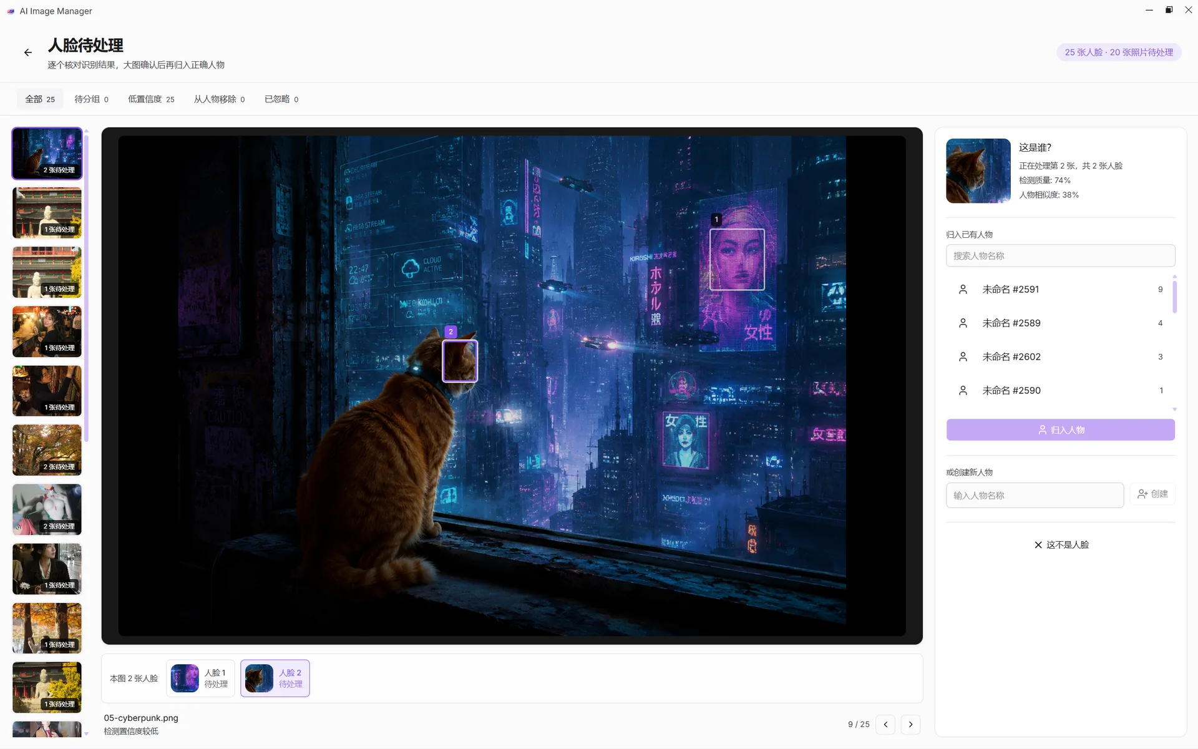
Task: Select 人脸 1 待处理 chip
Action: pyautogui.click(x=200, y=678)
